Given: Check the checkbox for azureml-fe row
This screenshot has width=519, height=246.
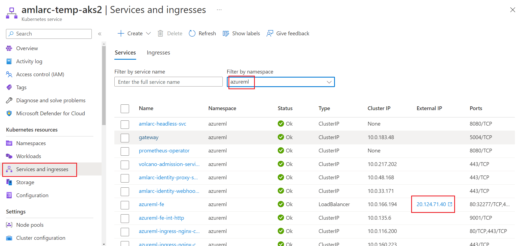Looking at the screenshot, I should point(125,205).
